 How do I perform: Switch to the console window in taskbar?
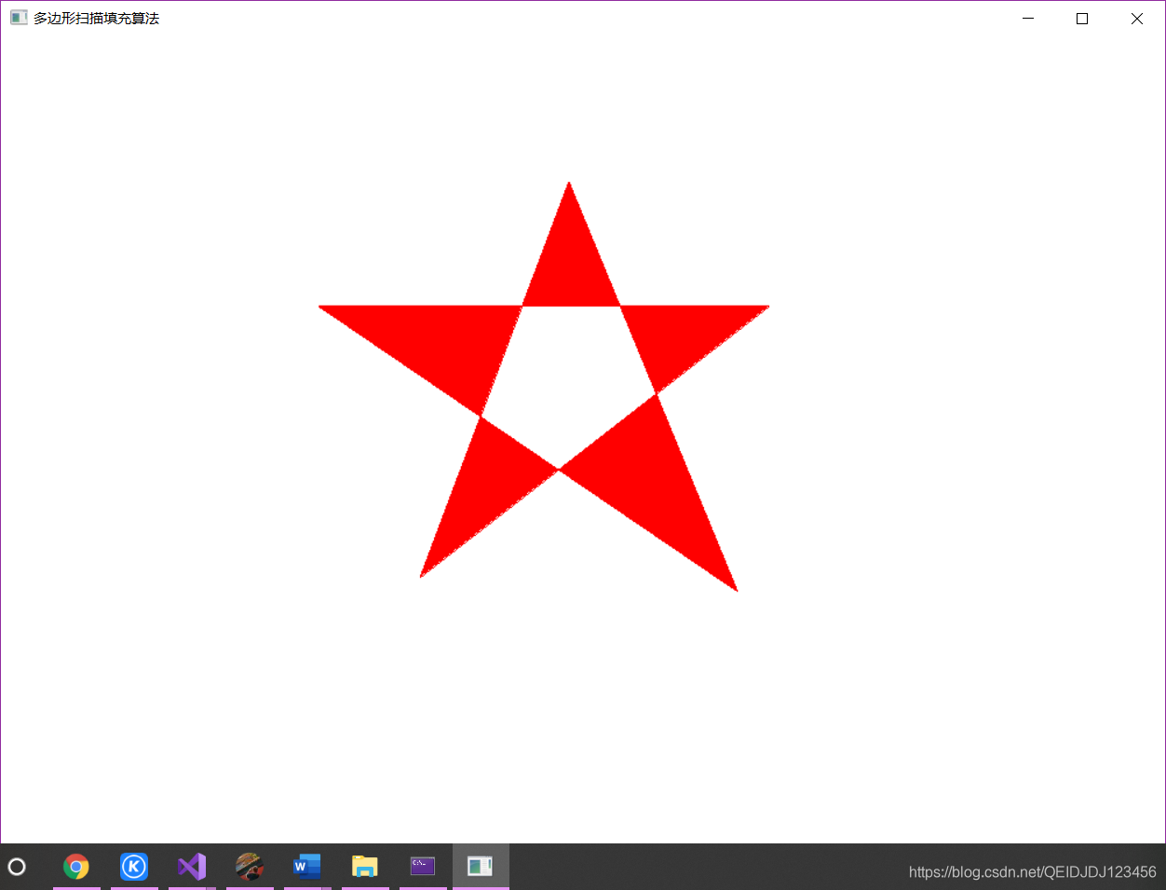(423, 867)
